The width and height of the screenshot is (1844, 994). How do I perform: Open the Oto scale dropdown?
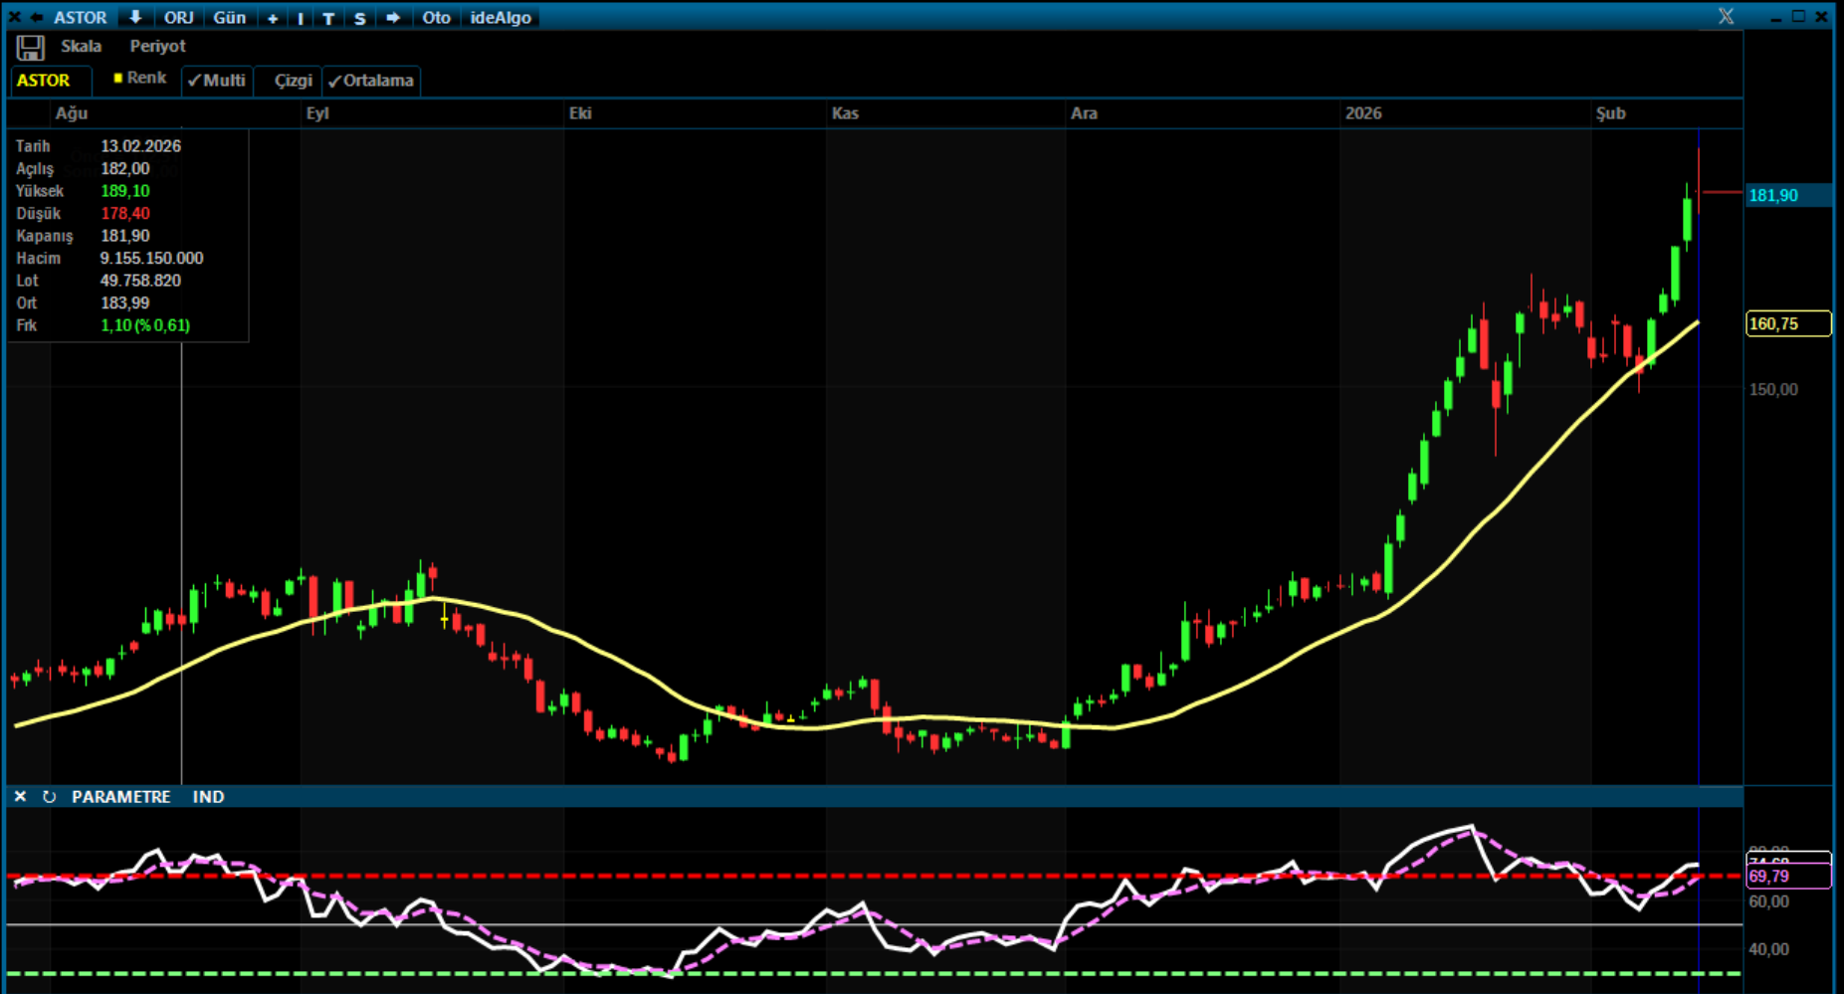pos(436,18)
